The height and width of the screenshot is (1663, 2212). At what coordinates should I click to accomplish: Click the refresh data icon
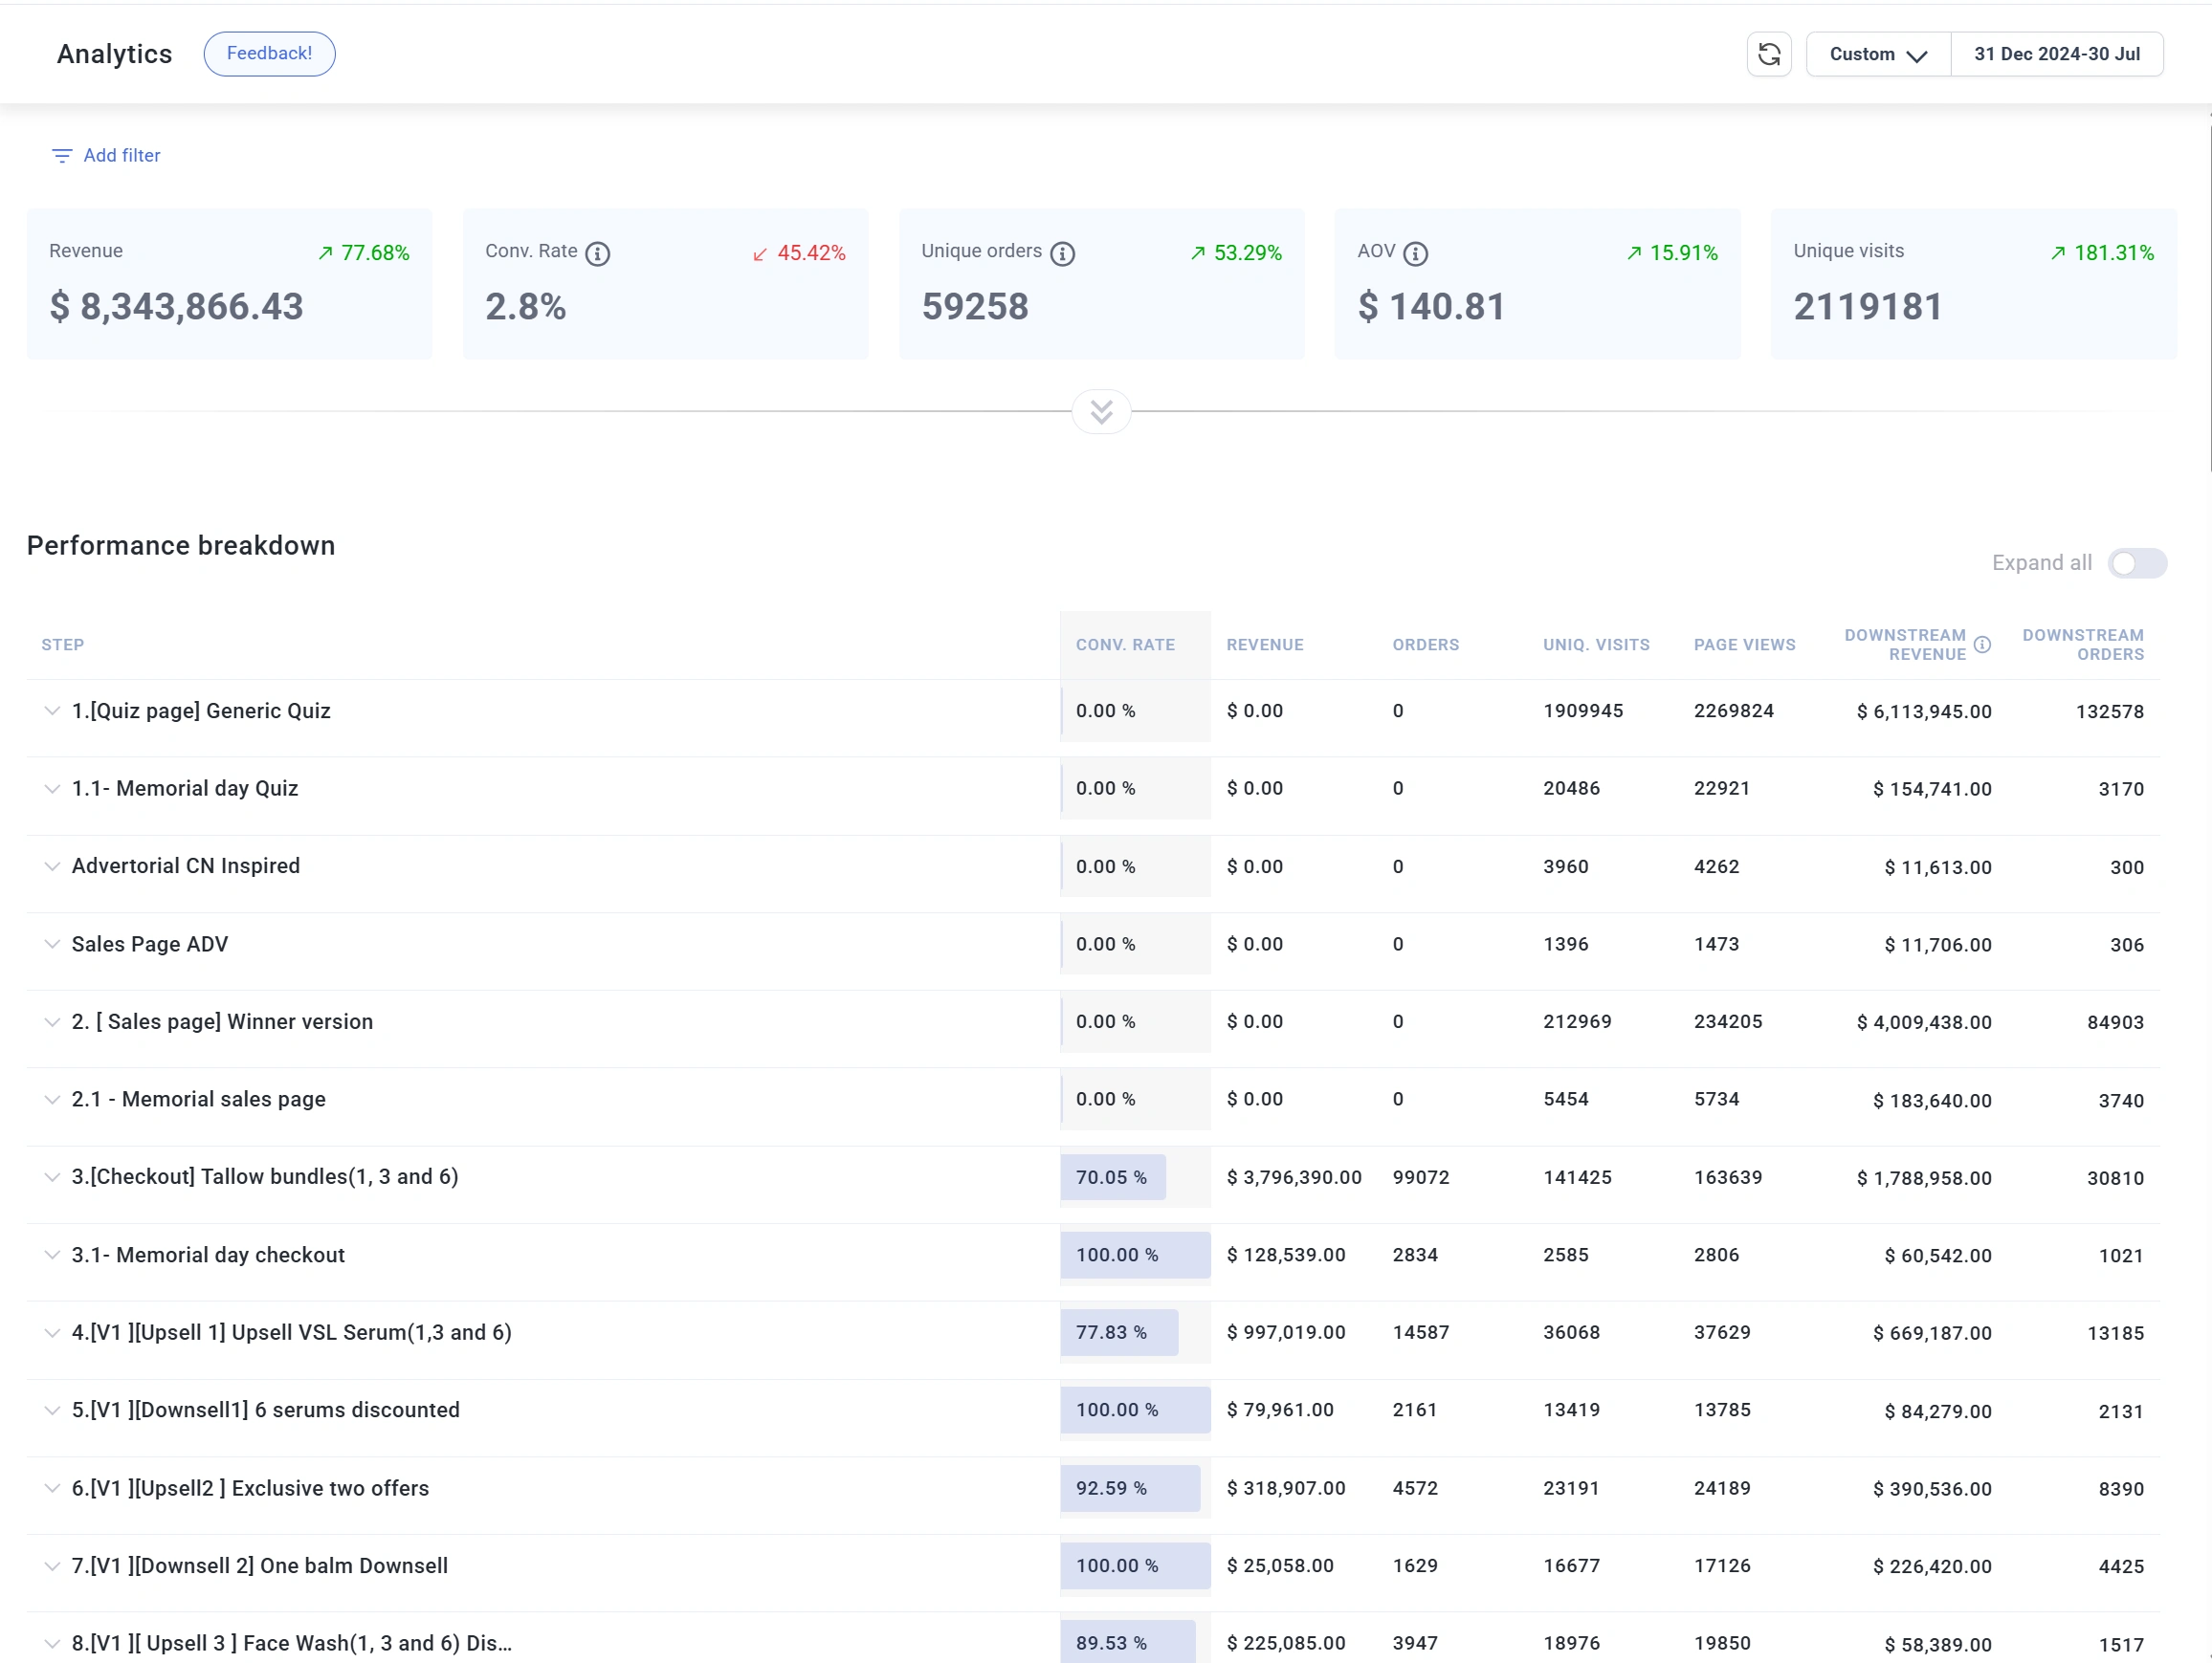[1768, 54]
